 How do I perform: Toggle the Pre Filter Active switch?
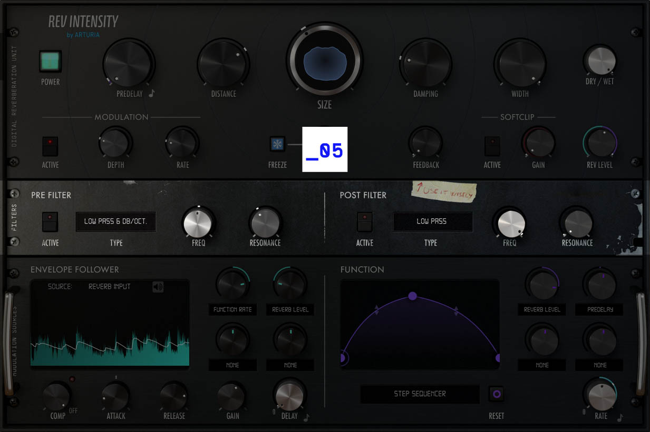(50, 222)
